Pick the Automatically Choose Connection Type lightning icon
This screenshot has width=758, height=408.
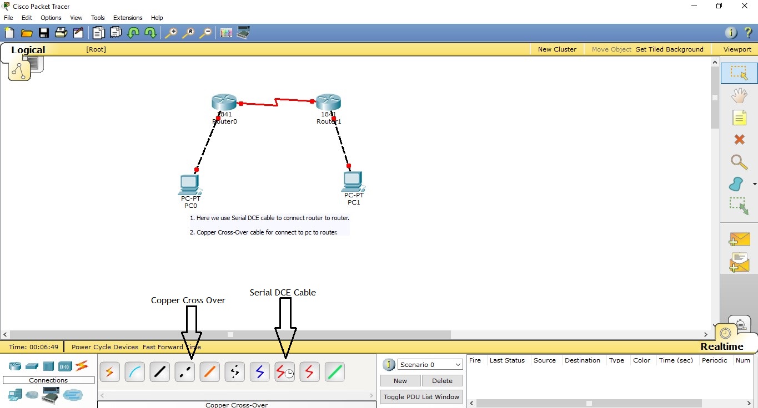[109, 371]
